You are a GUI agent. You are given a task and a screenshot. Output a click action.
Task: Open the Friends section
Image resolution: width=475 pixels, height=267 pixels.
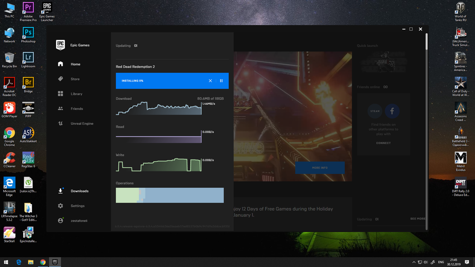click(77, 108)
